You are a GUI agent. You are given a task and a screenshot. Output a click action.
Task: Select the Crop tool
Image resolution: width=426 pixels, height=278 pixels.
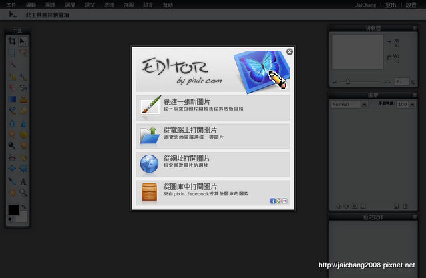tap(12, 41)
